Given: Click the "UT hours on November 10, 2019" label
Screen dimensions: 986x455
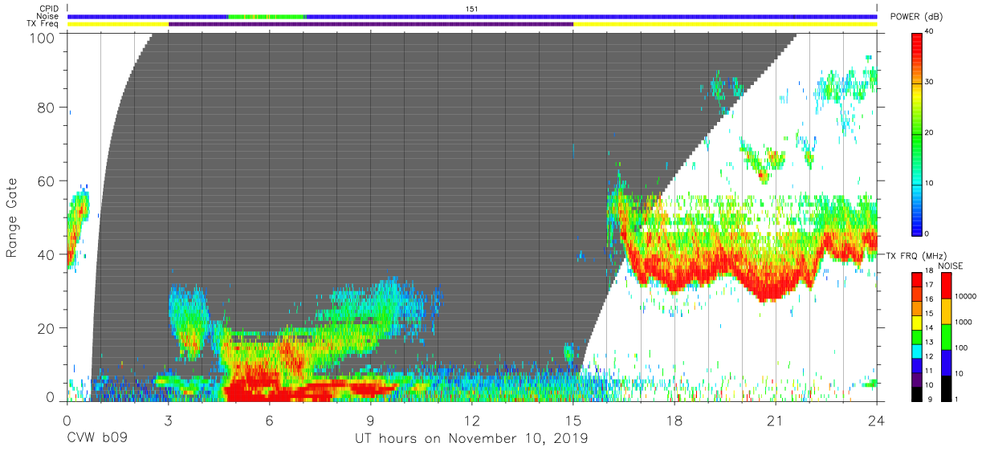Looking at the screenshot, I should tap(471, 439).
